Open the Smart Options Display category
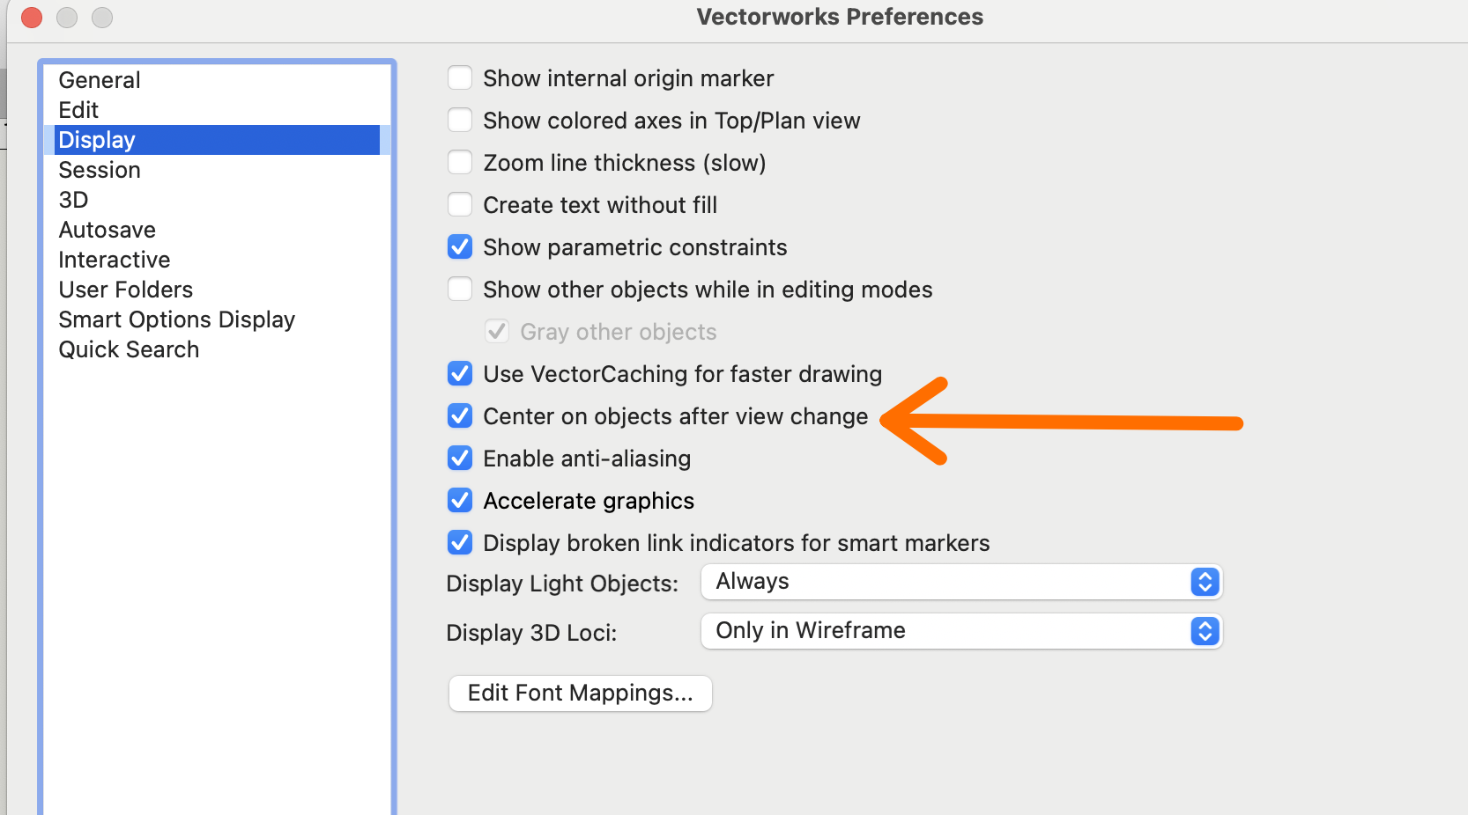Screen dimensions: 1468x815 pos(176,319)
